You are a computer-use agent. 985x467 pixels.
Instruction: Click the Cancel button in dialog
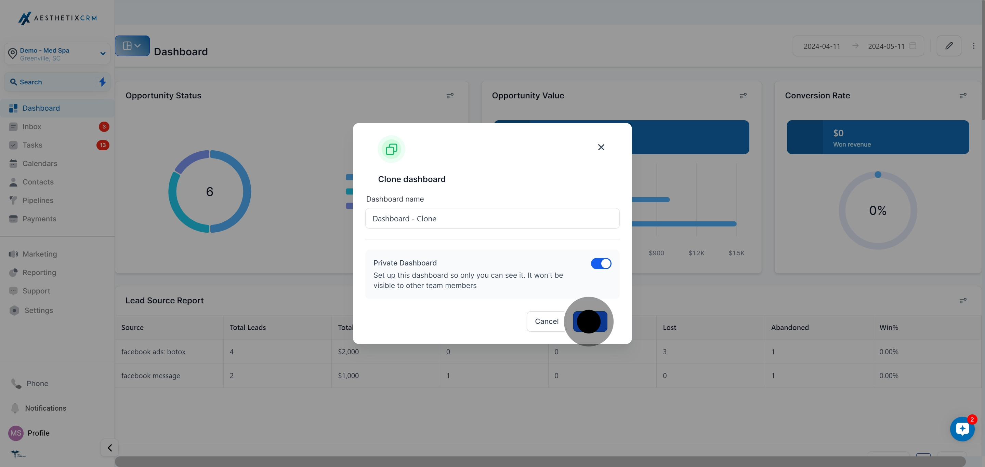tap(547, 321)
